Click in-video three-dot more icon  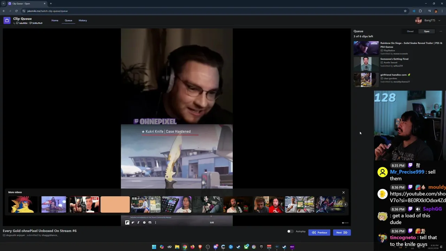pyautogui.click(x=155, y=222)
